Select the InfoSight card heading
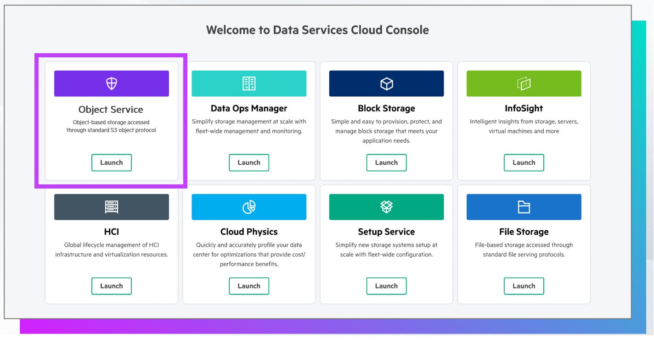This screenshot has width=654, height=344. 524,108
